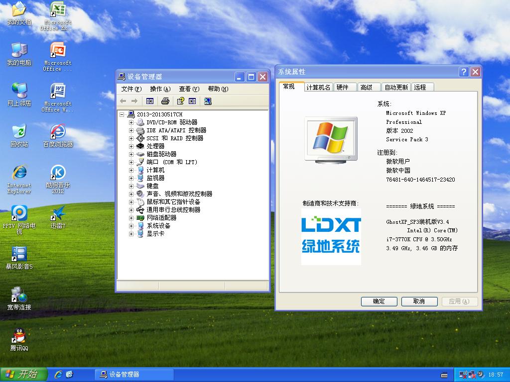The width and height of the screenshot is (510, 382).
Task: Expand the 声音、视频和游戏控制器 node
Action: click(131, 194)
